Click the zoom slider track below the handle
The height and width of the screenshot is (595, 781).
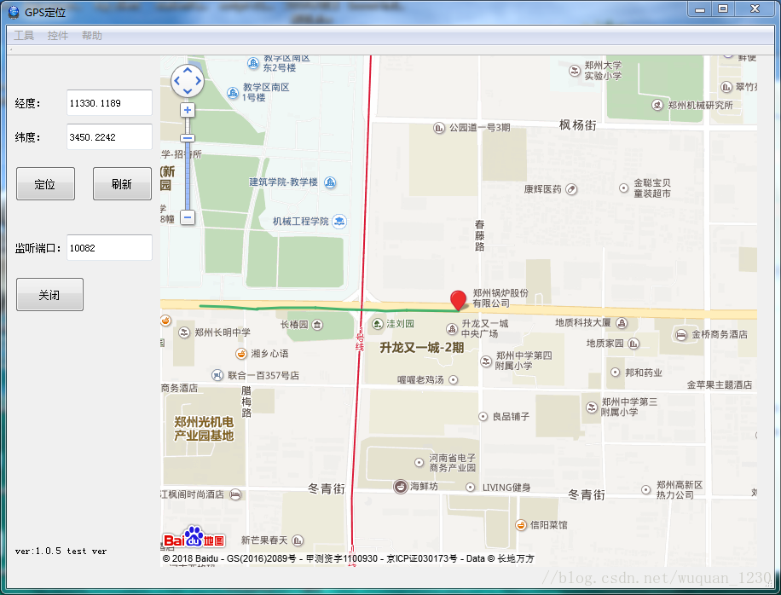tap(188, 176)
